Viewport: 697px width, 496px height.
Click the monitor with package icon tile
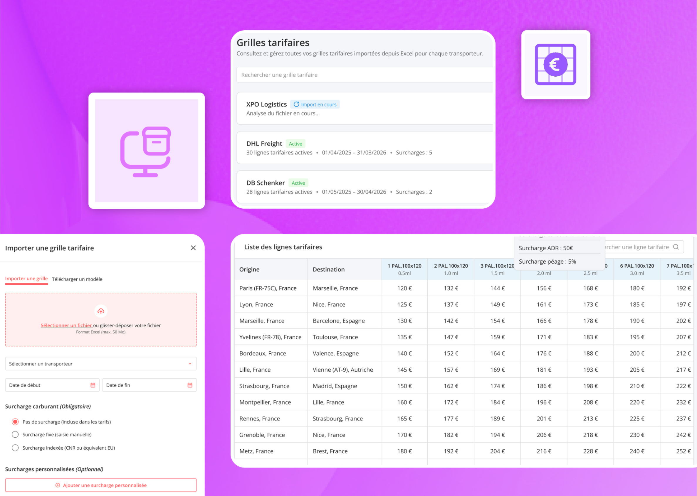pyautogui.click(x=146, y=151)
